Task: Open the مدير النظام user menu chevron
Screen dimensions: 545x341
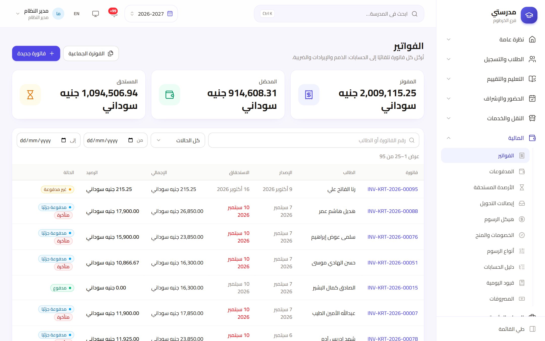Action: click(x=18, y=14)
